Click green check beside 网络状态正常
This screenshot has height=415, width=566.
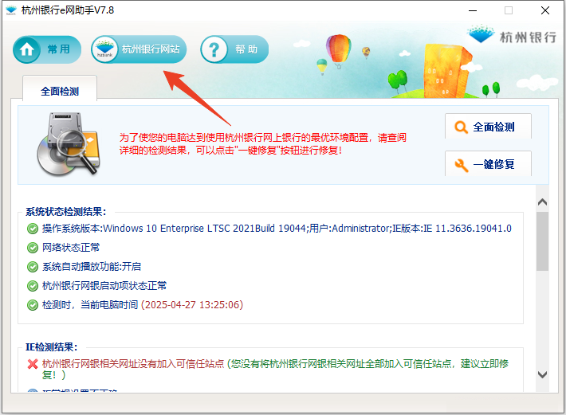(x=33, y=248)
